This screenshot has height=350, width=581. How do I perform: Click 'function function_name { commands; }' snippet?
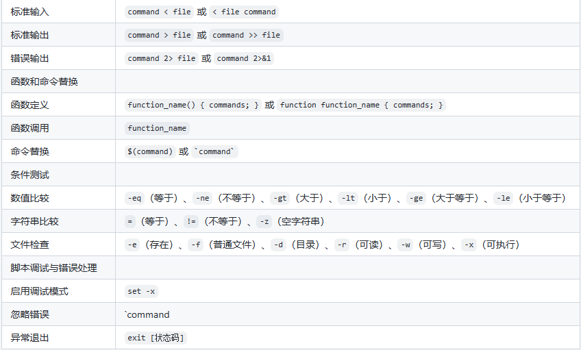coord(361,105)
